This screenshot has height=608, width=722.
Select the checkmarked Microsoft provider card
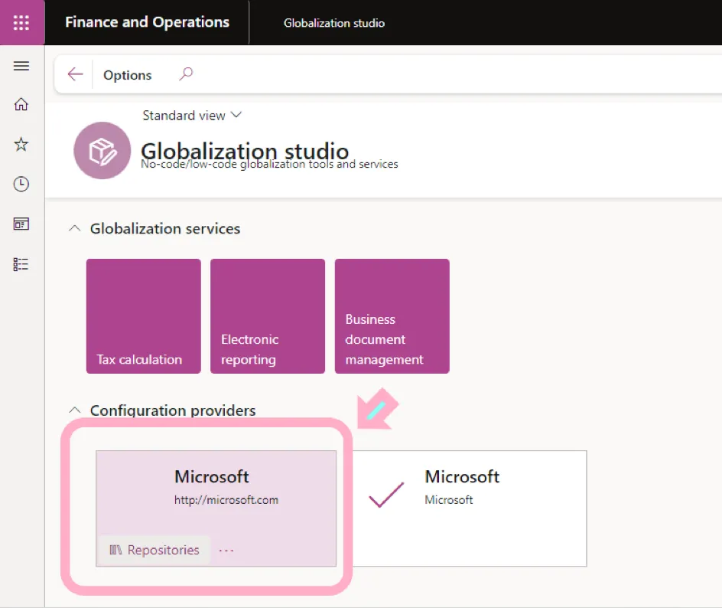click(470, 508)
